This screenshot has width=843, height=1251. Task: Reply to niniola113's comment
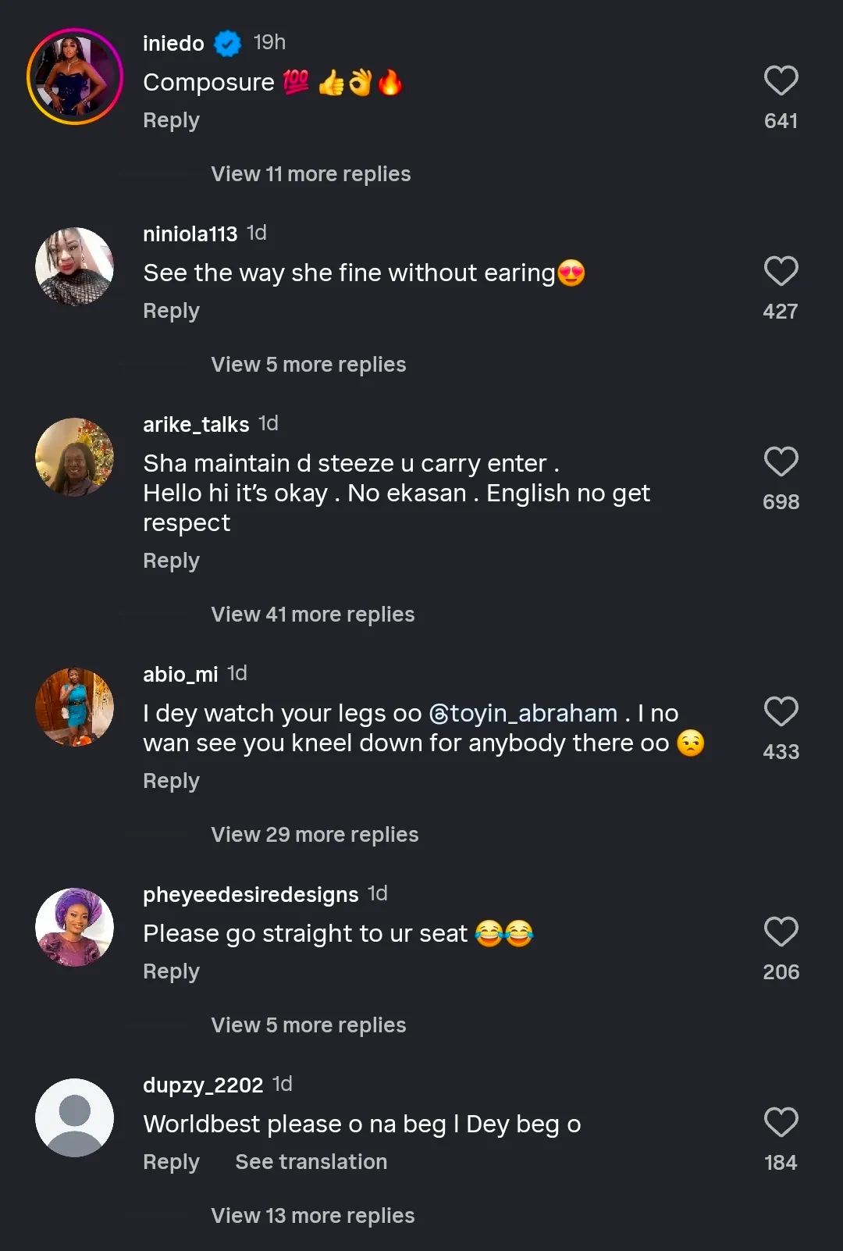(172, 311)
